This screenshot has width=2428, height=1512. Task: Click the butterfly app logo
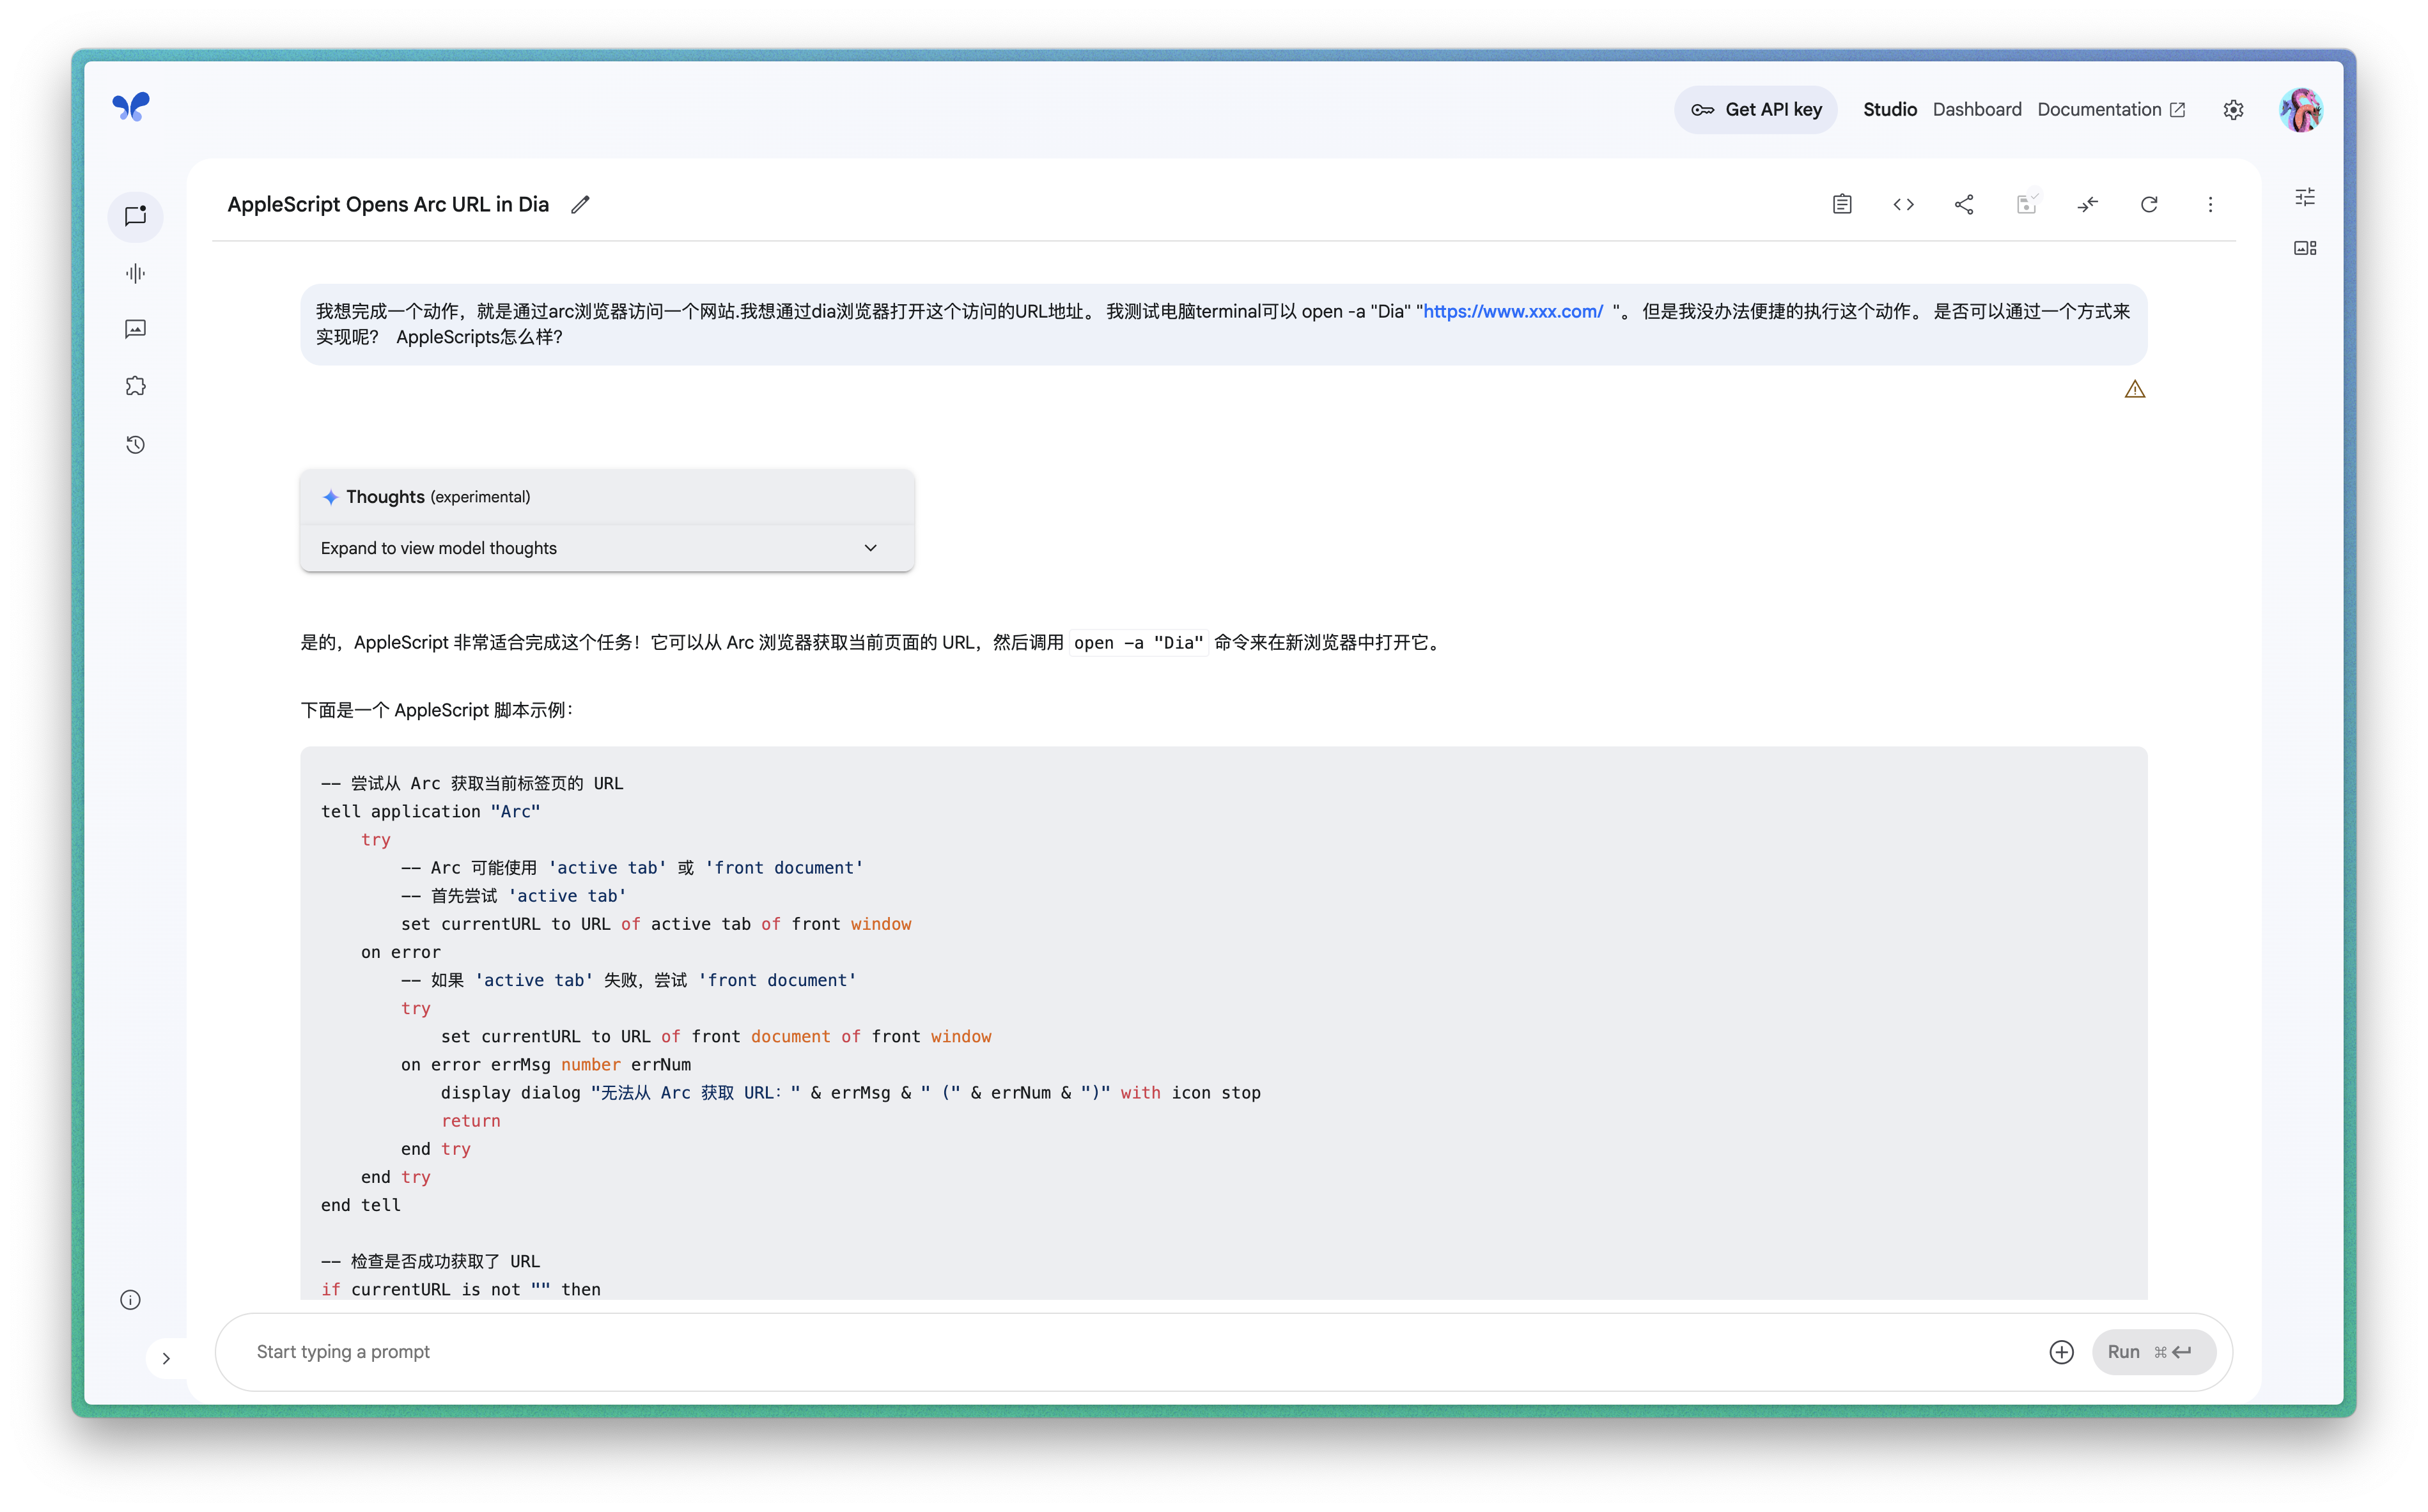pyautogui.click(x=131, y=106)
